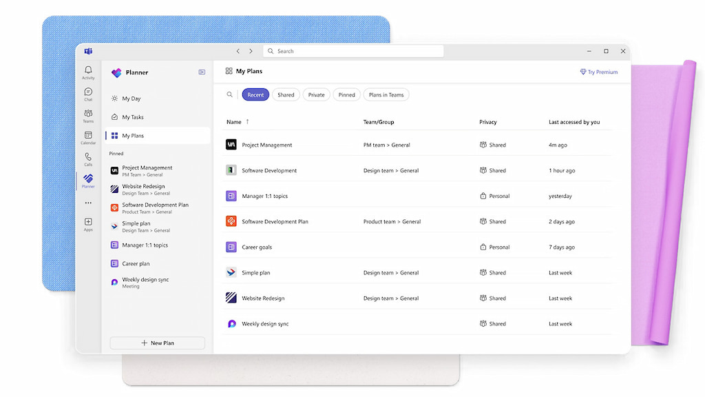Click the search magnifier above the filters
705x397 pixels.
pos(230,94)
